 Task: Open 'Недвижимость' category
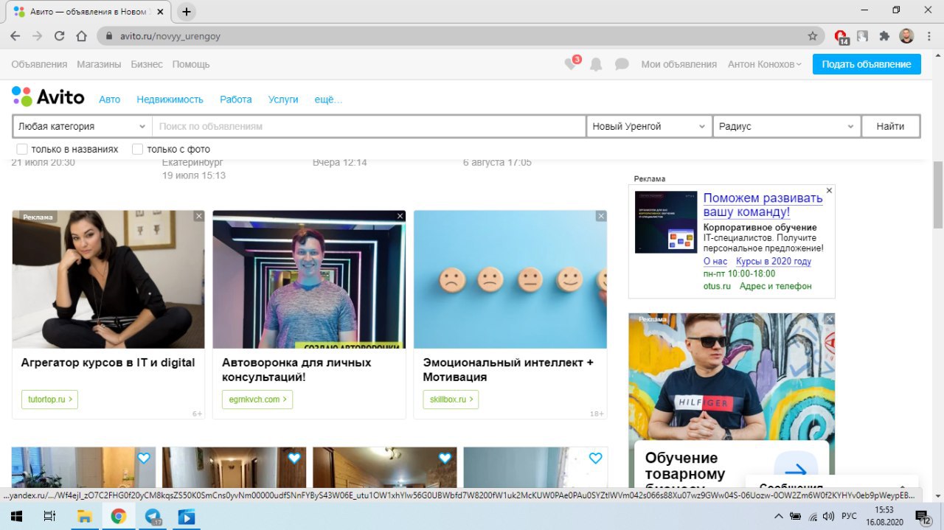[x=170, y=100]
